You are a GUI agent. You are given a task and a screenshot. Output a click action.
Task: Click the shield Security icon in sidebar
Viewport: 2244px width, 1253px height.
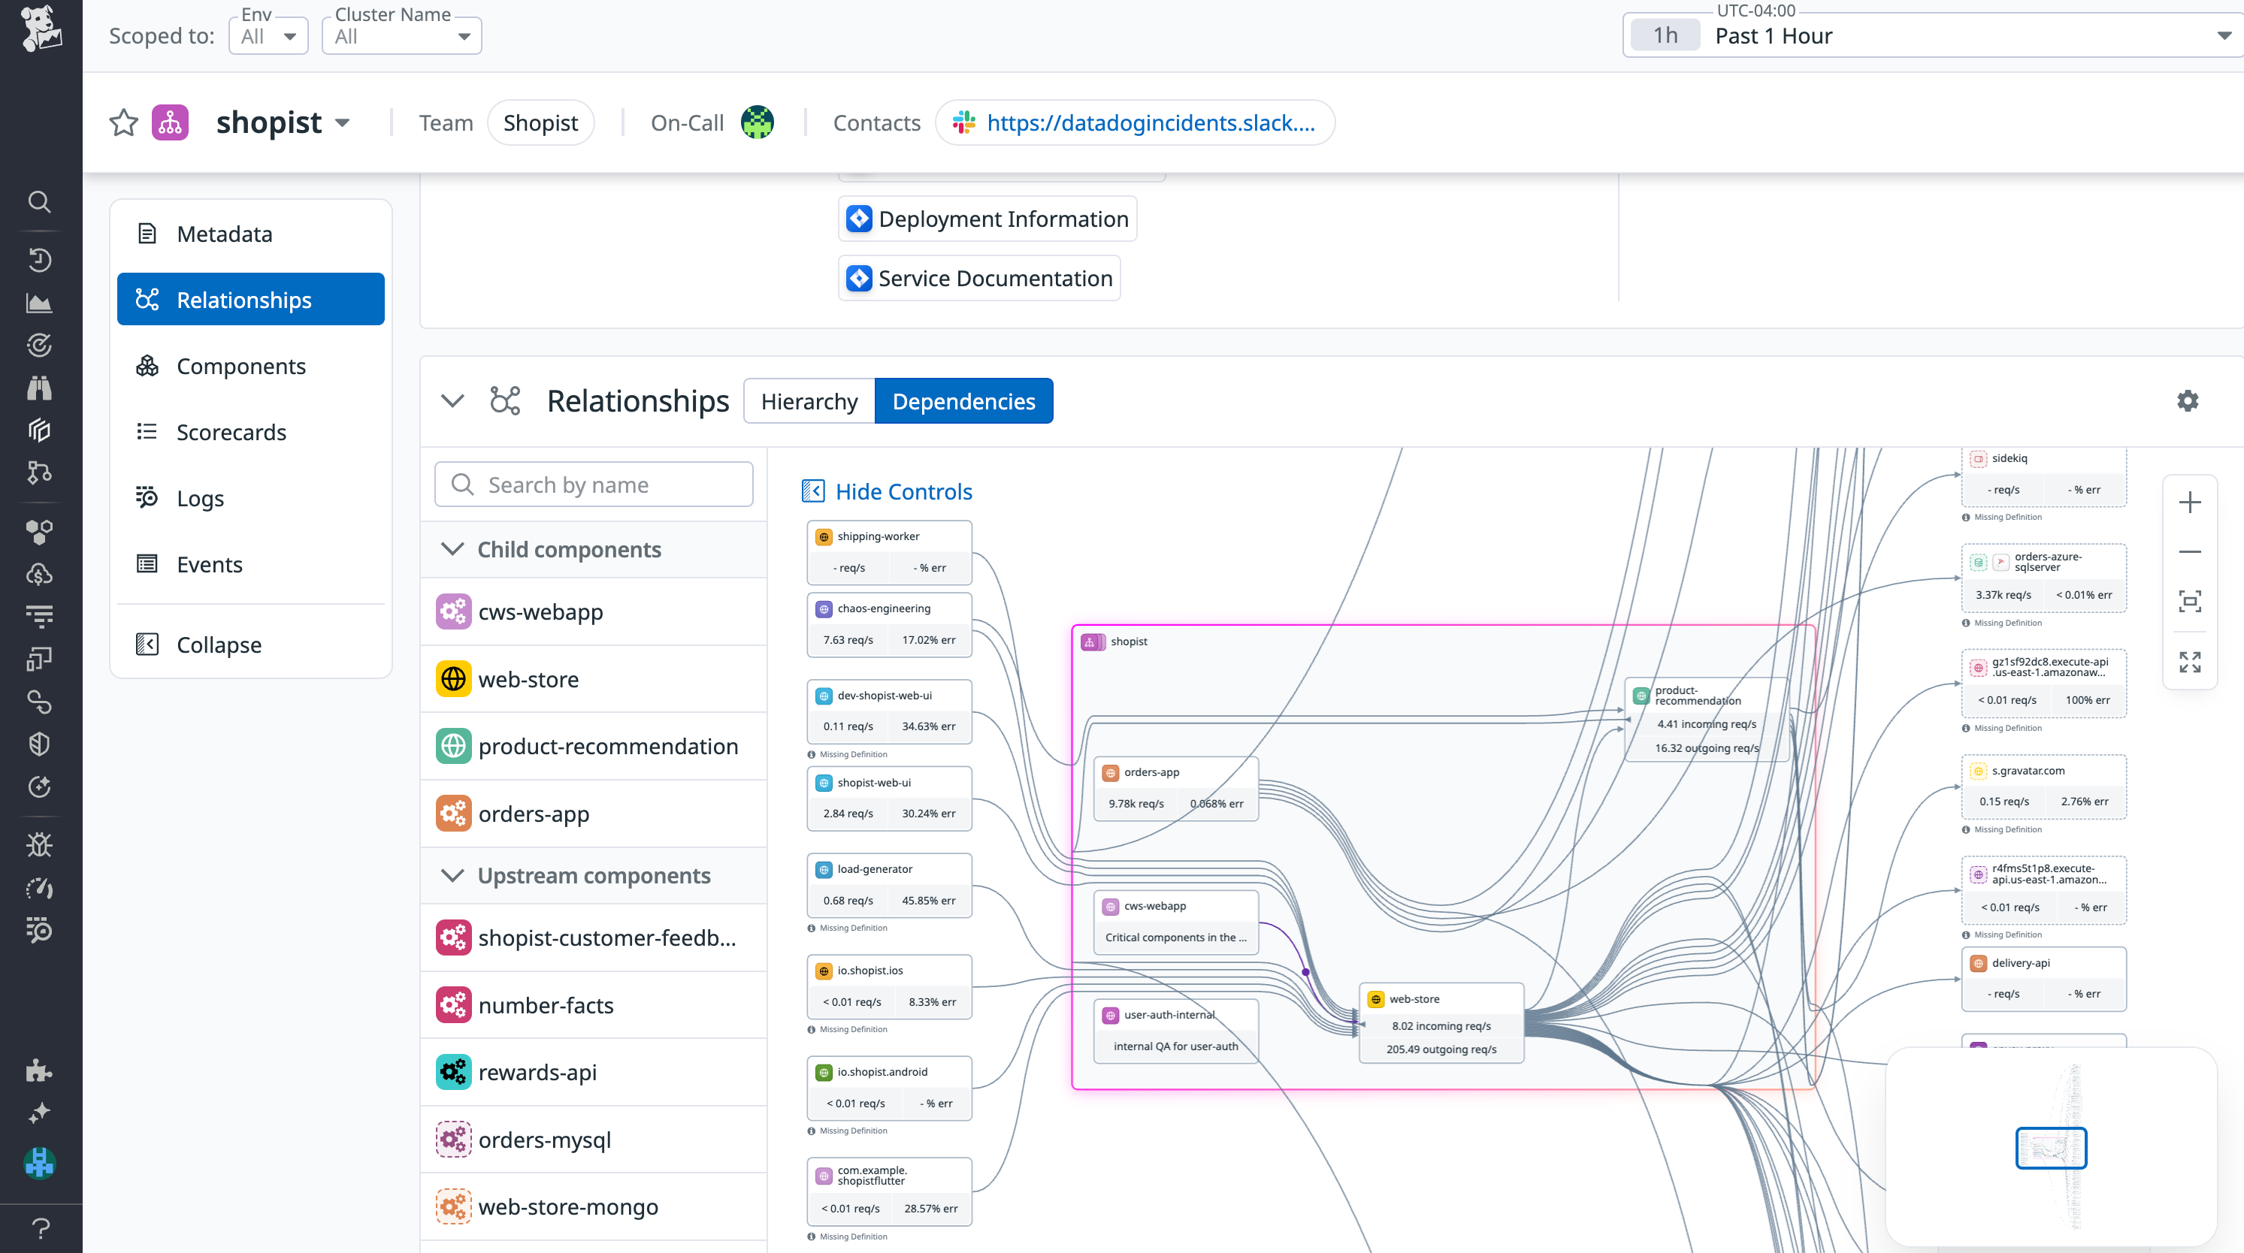(40, 743)
